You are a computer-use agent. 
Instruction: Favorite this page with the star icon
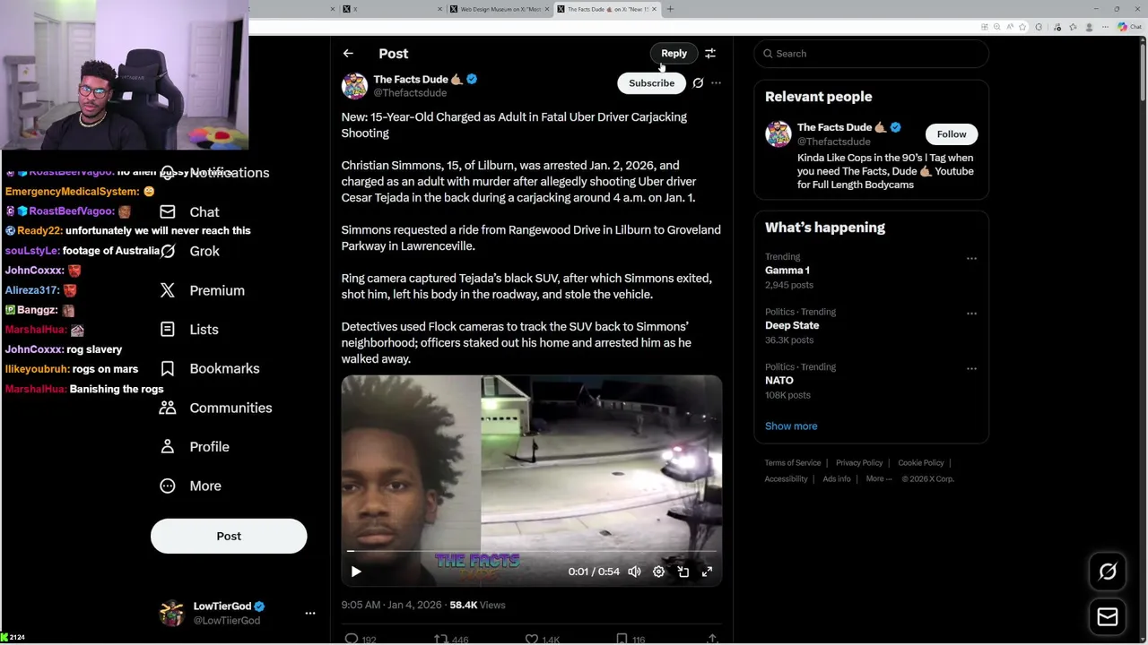coord(1022,27)
